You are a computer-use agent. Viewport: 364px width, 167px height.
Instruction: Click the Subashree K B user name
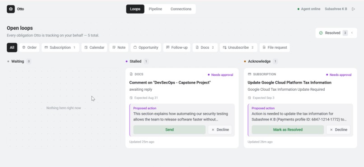click(x=336, y=9)
